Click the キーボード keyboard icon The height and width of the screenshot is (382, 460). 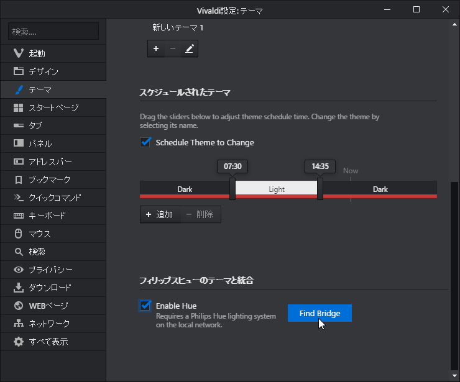pos(19,216)
